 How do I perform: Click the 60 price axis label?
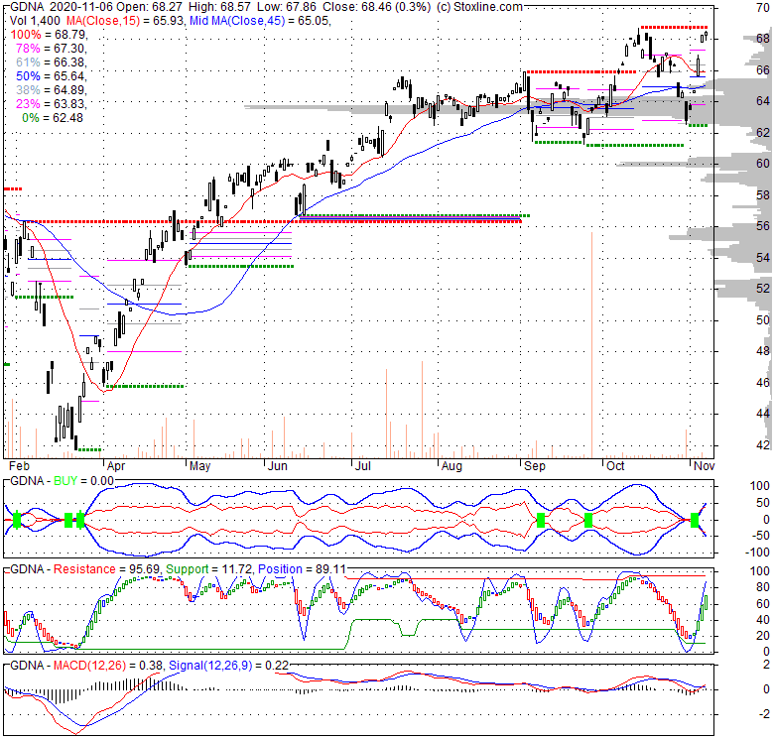coord(763,164)
